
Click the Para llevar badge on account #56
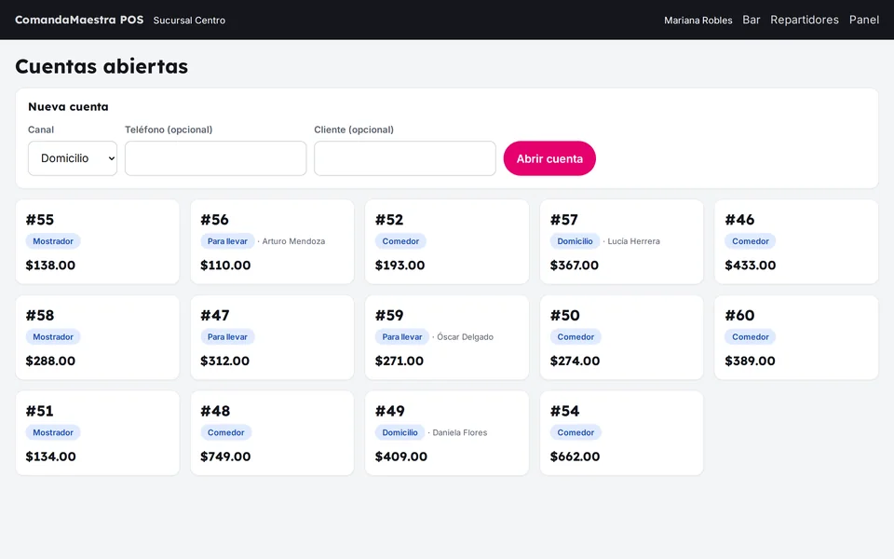click(x=227, y=241)
